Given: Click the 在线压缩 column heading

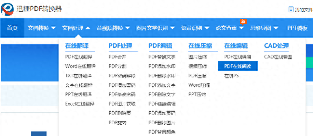Looking at the screenshot, I should [200, 46].
